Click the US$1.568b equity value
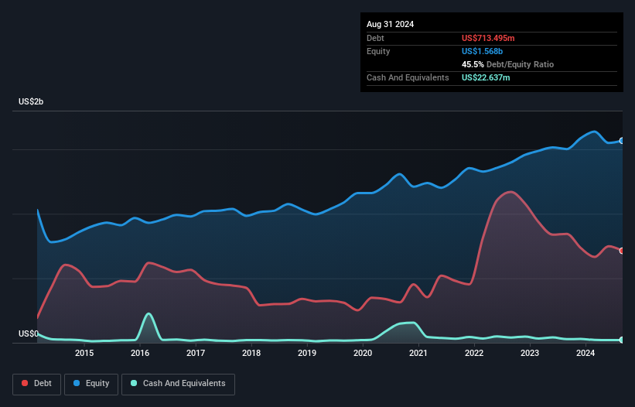Viewport: 635px width, 407px height. pos(482,51)
